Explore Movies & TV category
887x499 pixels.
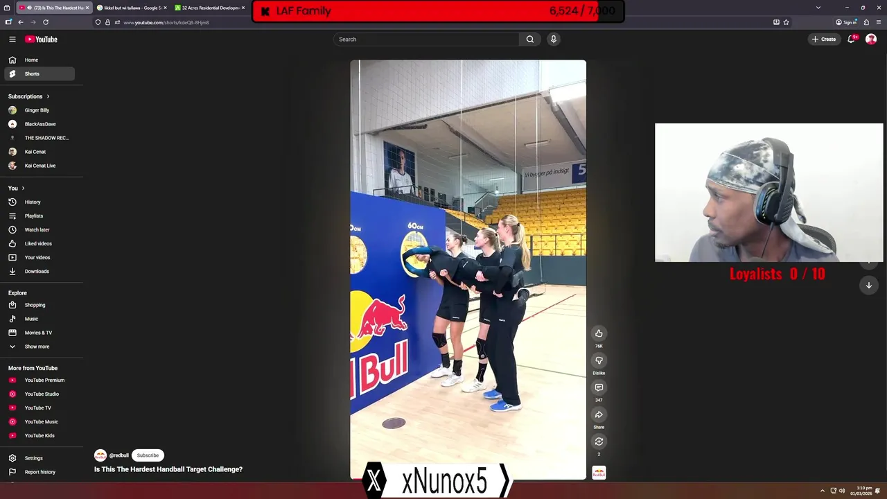39,333
